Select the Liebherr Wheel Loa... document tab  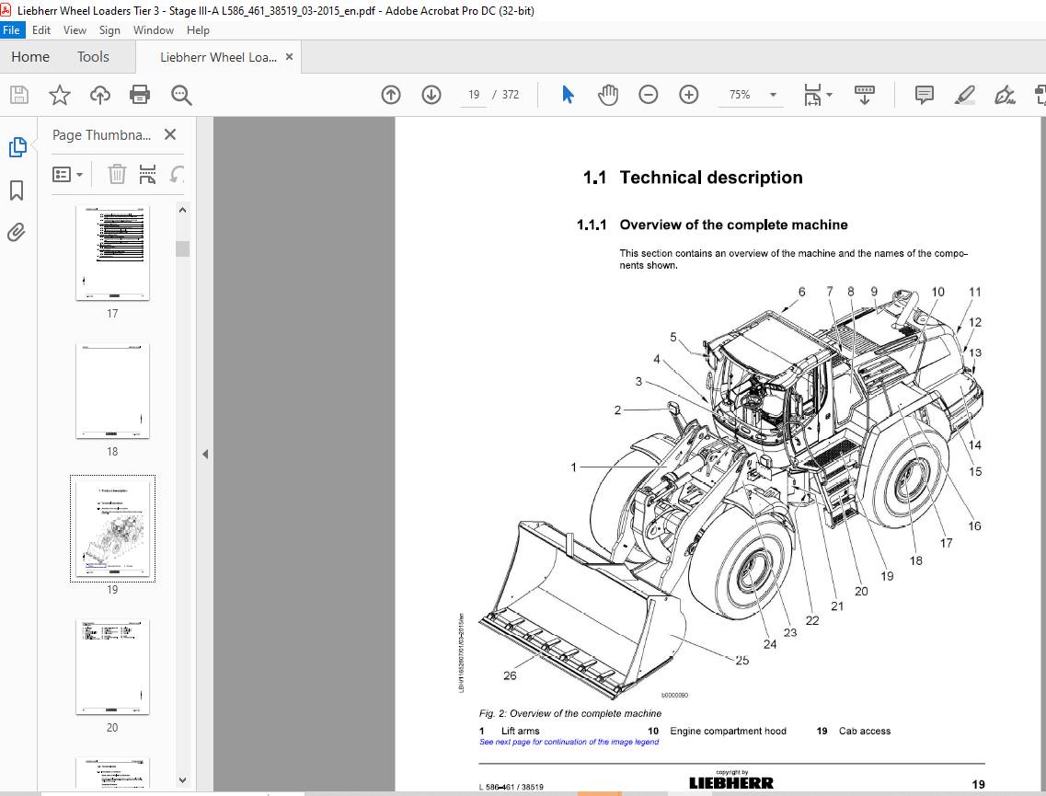pyautogui.click(x=218, y=57)
